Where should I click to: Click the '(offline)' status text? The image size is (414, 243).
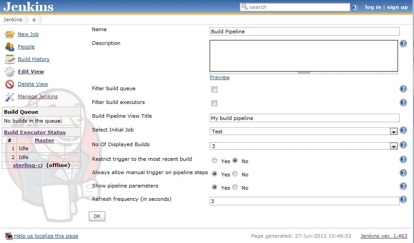58,165
